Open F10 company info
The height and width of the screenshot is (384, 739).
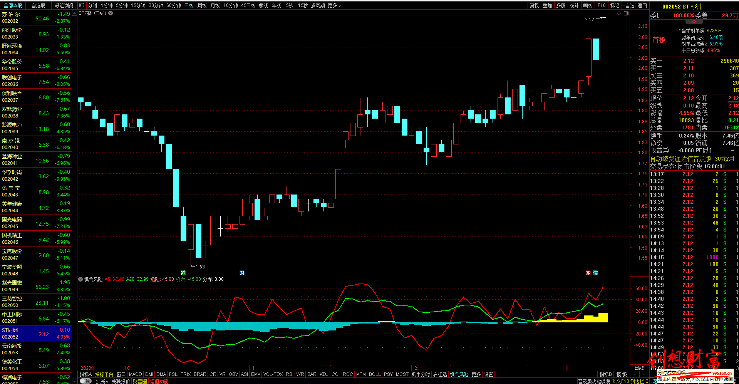coord(602,5)
